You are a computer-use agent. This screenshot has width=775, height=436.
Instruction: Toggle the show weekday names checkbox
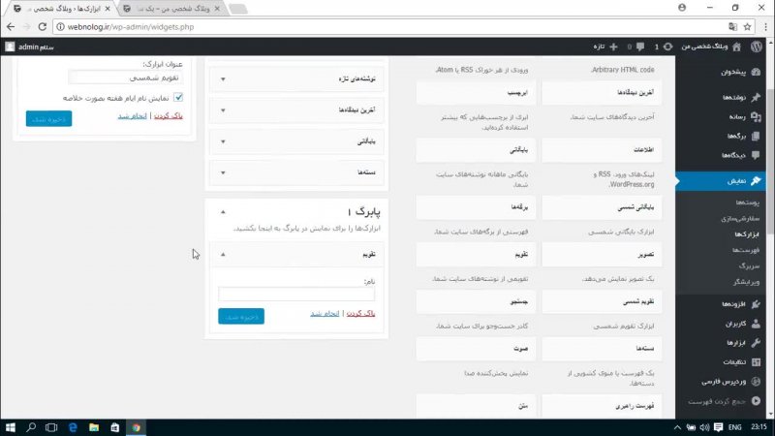coord(178,98)
